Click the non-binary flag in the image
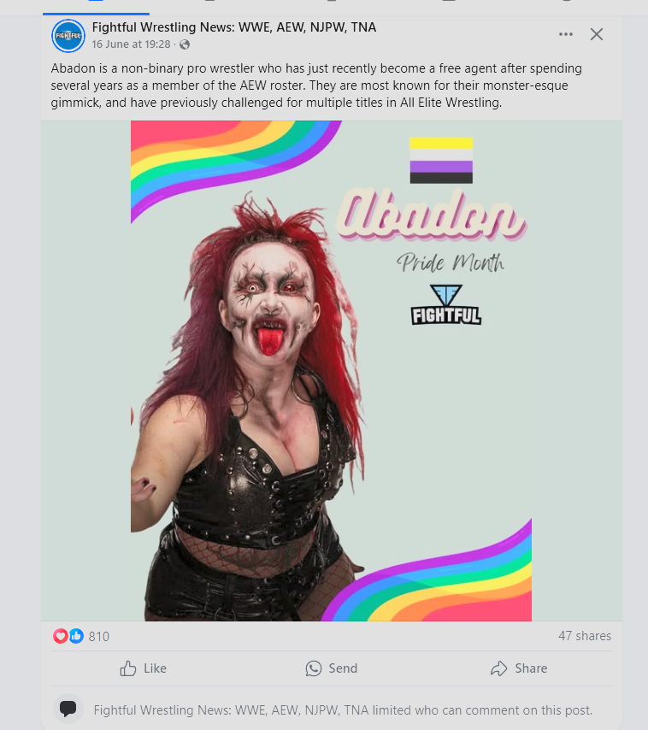The height and width of the screenshot is (730, 648). pos(441,160)
